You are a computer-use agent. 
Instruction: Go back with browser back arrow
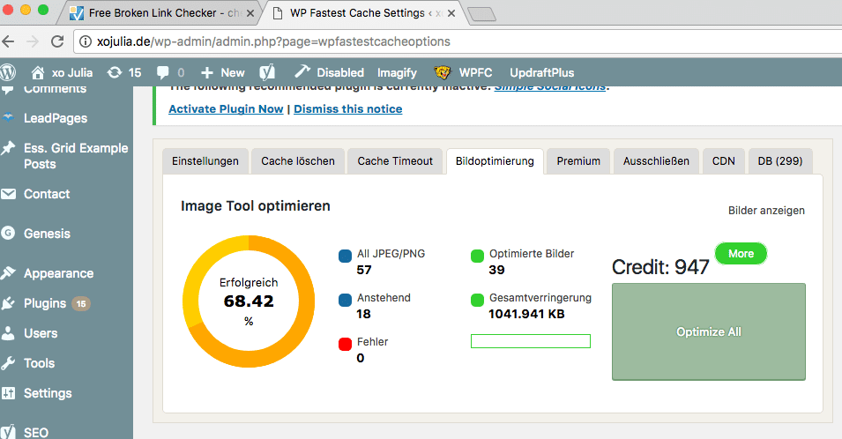pyautogui.click(x=8, y=41)
